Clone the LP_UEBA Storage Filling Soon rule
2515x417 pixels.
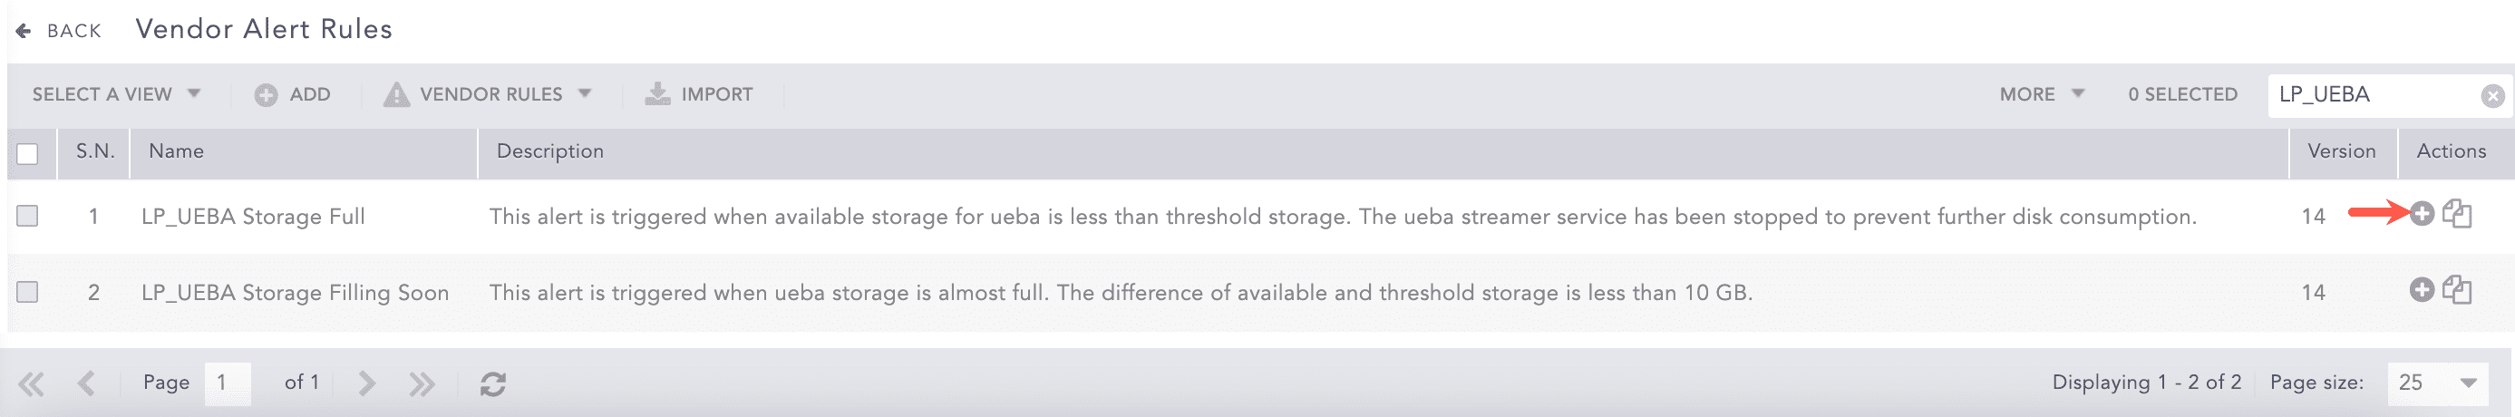(2456, 289)
